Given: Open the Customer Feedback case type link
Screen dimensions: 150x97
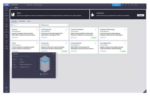Looking at the screenshot, I should click(77, 29).
